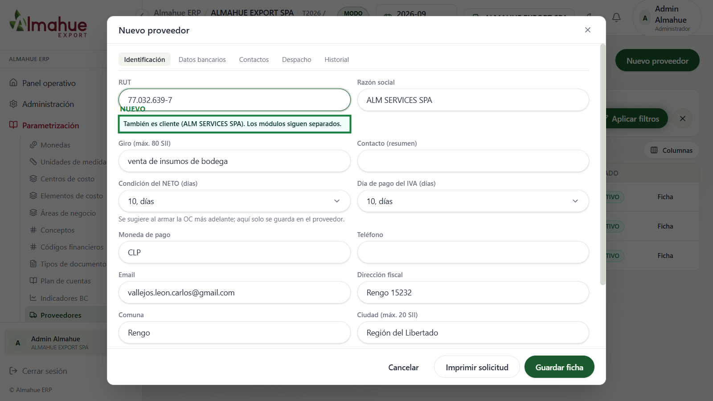Click the RUT input field
713x401 pixels.
(234, 100)
